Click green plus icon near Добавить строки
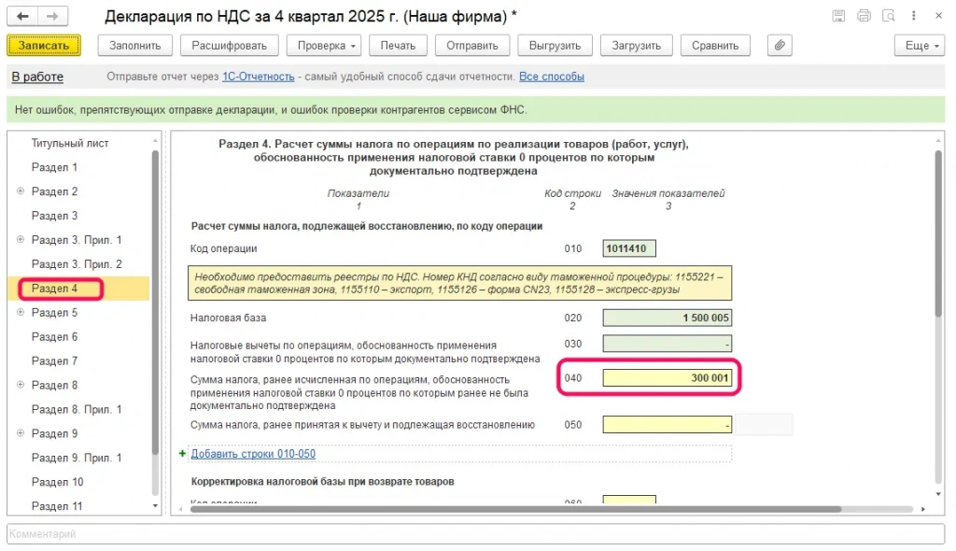 pyautogui.click(x=182, y=453)
